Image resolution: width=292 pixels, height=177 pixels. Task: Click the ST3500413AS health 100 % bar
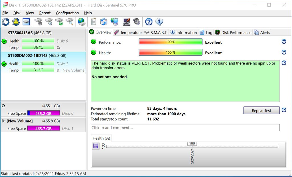(x=38, y=41)
